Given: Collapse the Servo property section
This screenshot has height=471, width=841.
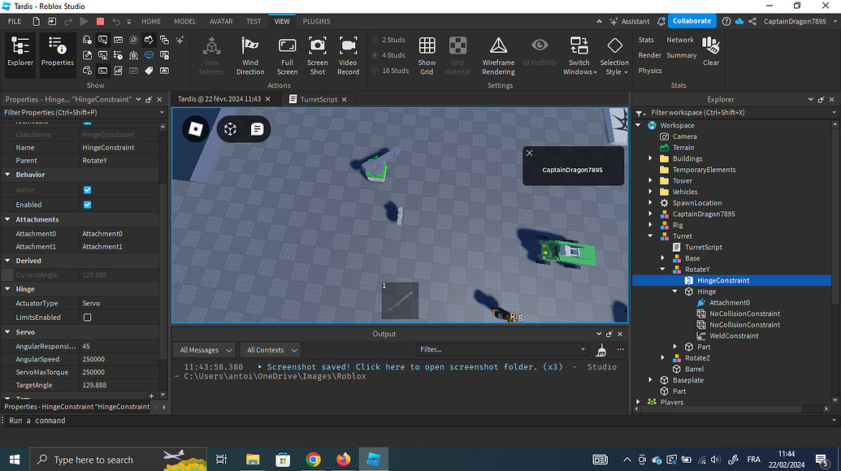Looking at the screenshot, I should [7, 332].
